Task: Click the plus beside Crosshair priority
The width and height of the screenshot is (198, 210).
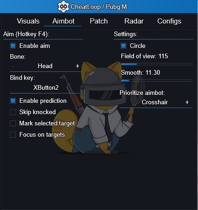Action: pyautogui.click(x=187, y=102)
